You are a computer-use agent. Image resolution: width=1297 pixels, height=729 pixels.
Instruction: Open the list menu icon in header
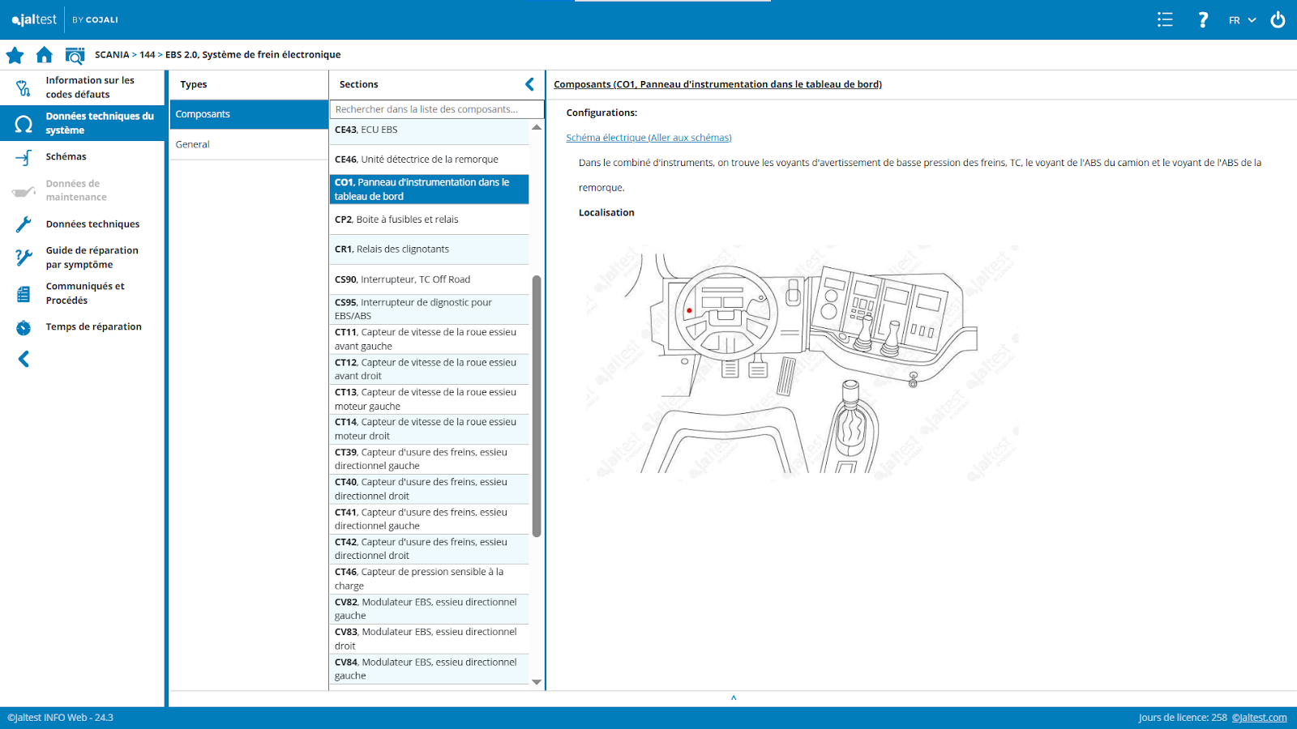point(1165,19)
